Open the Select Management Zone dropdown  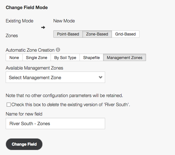(55, 77)
